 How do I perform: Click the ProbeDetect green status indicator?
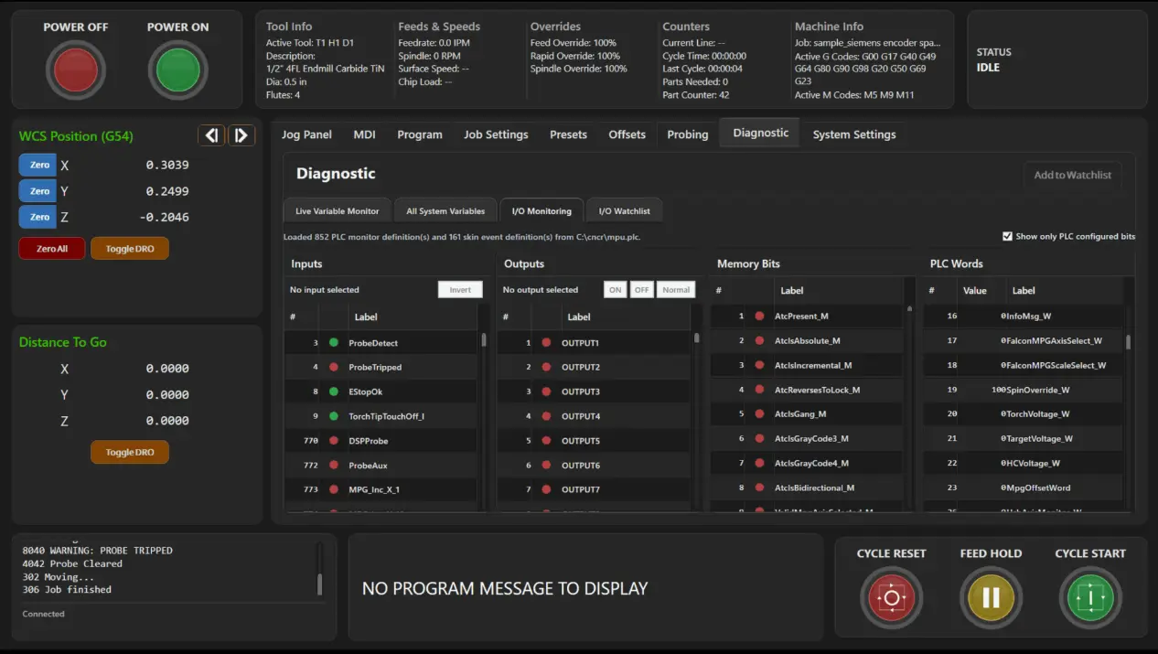coord(334,343)
